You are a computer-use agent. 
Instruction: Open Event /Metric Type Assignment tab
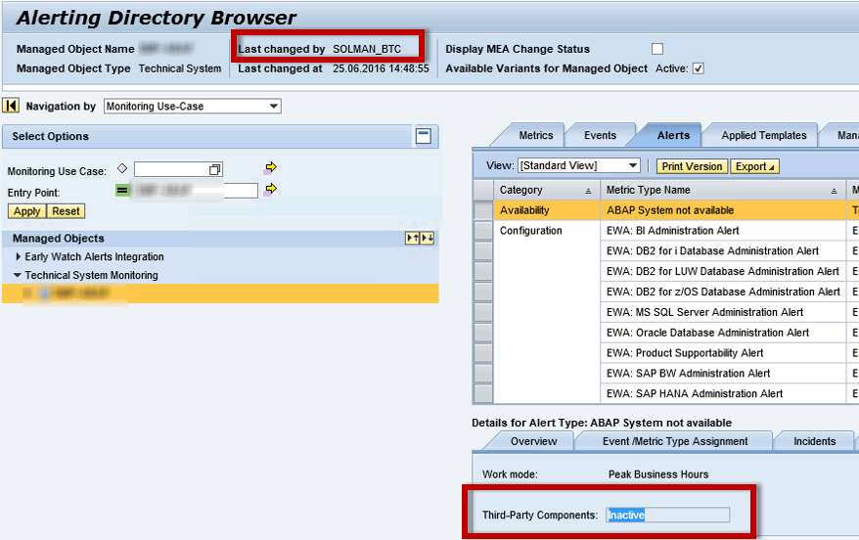[675, 441]
